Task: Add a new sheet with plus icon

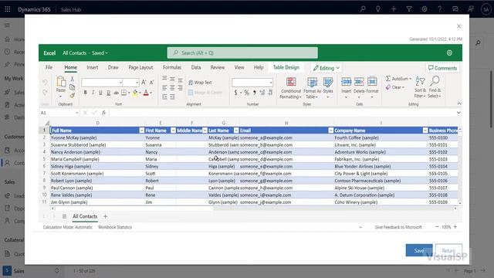Action: [x=106, y=216]
